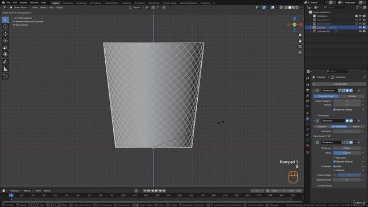The height and width of the screenshot is (207, 368).
Task: Click the red X axis on navigation gizmo
Action: coord(300,24)
